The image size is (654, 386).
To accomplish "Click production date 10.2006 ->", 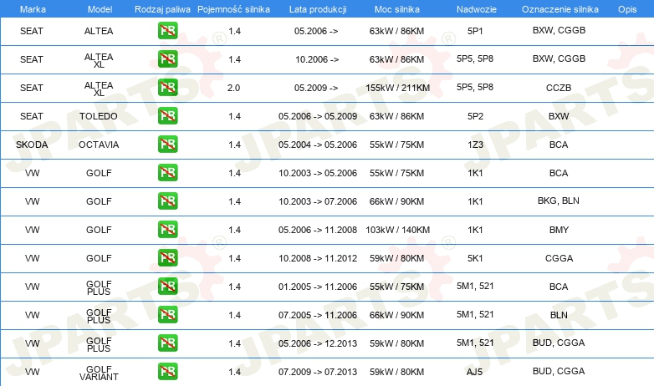I will click(317, 59).
